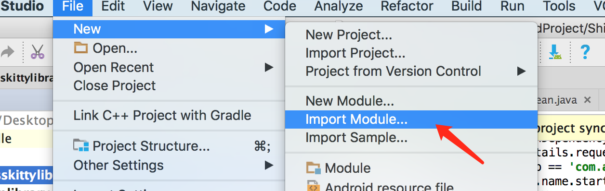The image size is (605, 191).
Task: Close the .java editor tab
Action: click(x=587, y=100)
